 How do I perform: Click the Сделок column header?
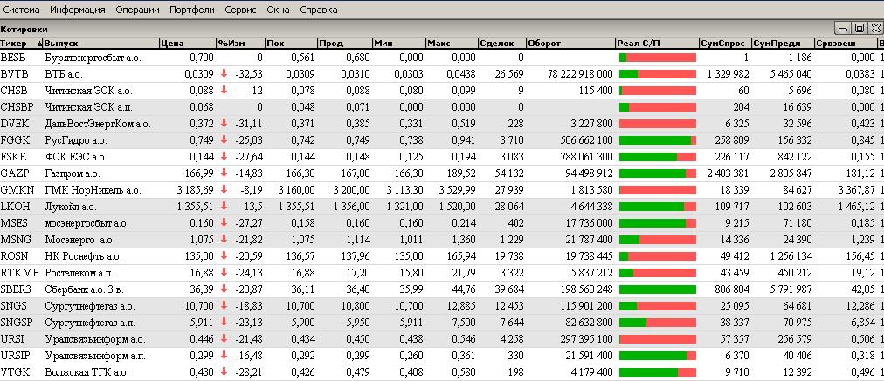pos(501,44)
